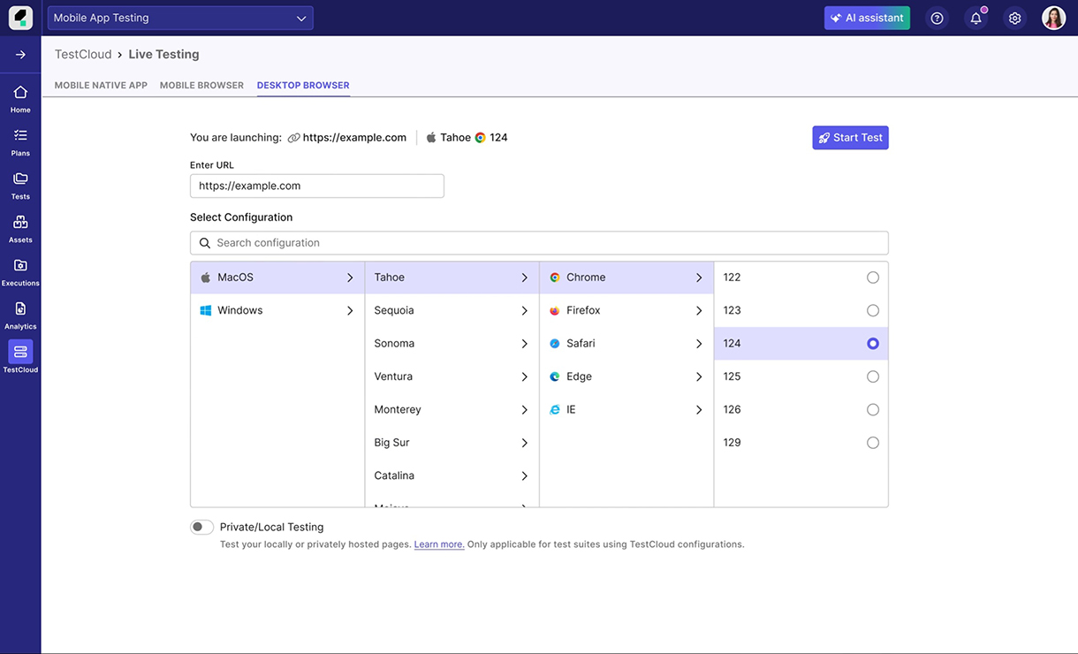Open notifications bell icon

point(976,18)
